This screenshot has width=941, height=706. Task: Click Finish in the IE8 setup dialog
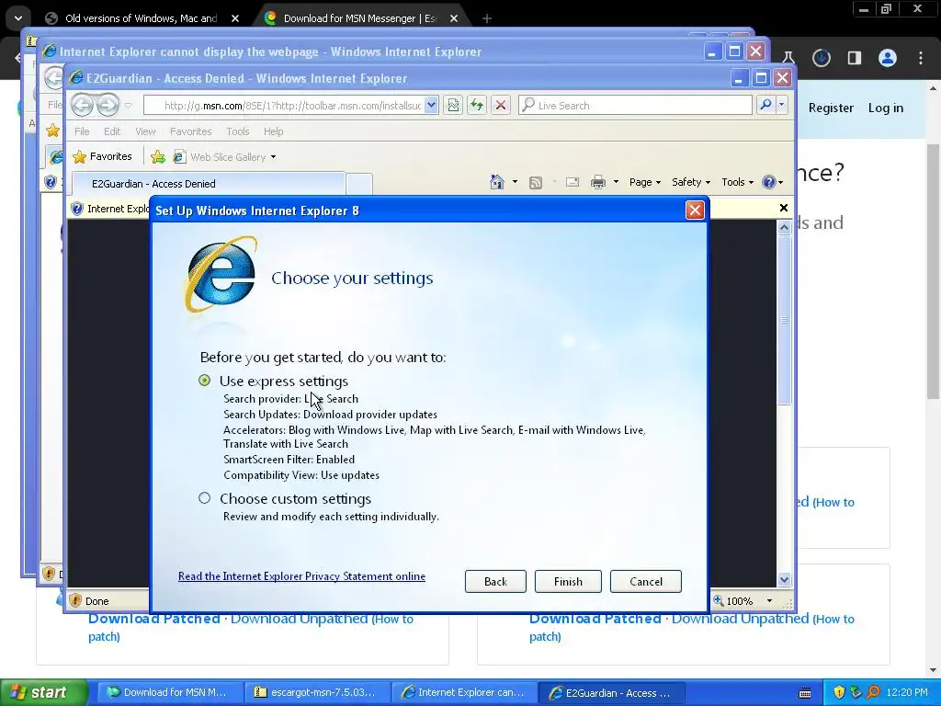(568, 581)
